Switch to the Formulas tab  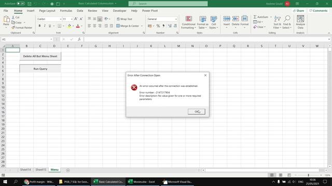(x=66, y=10)
